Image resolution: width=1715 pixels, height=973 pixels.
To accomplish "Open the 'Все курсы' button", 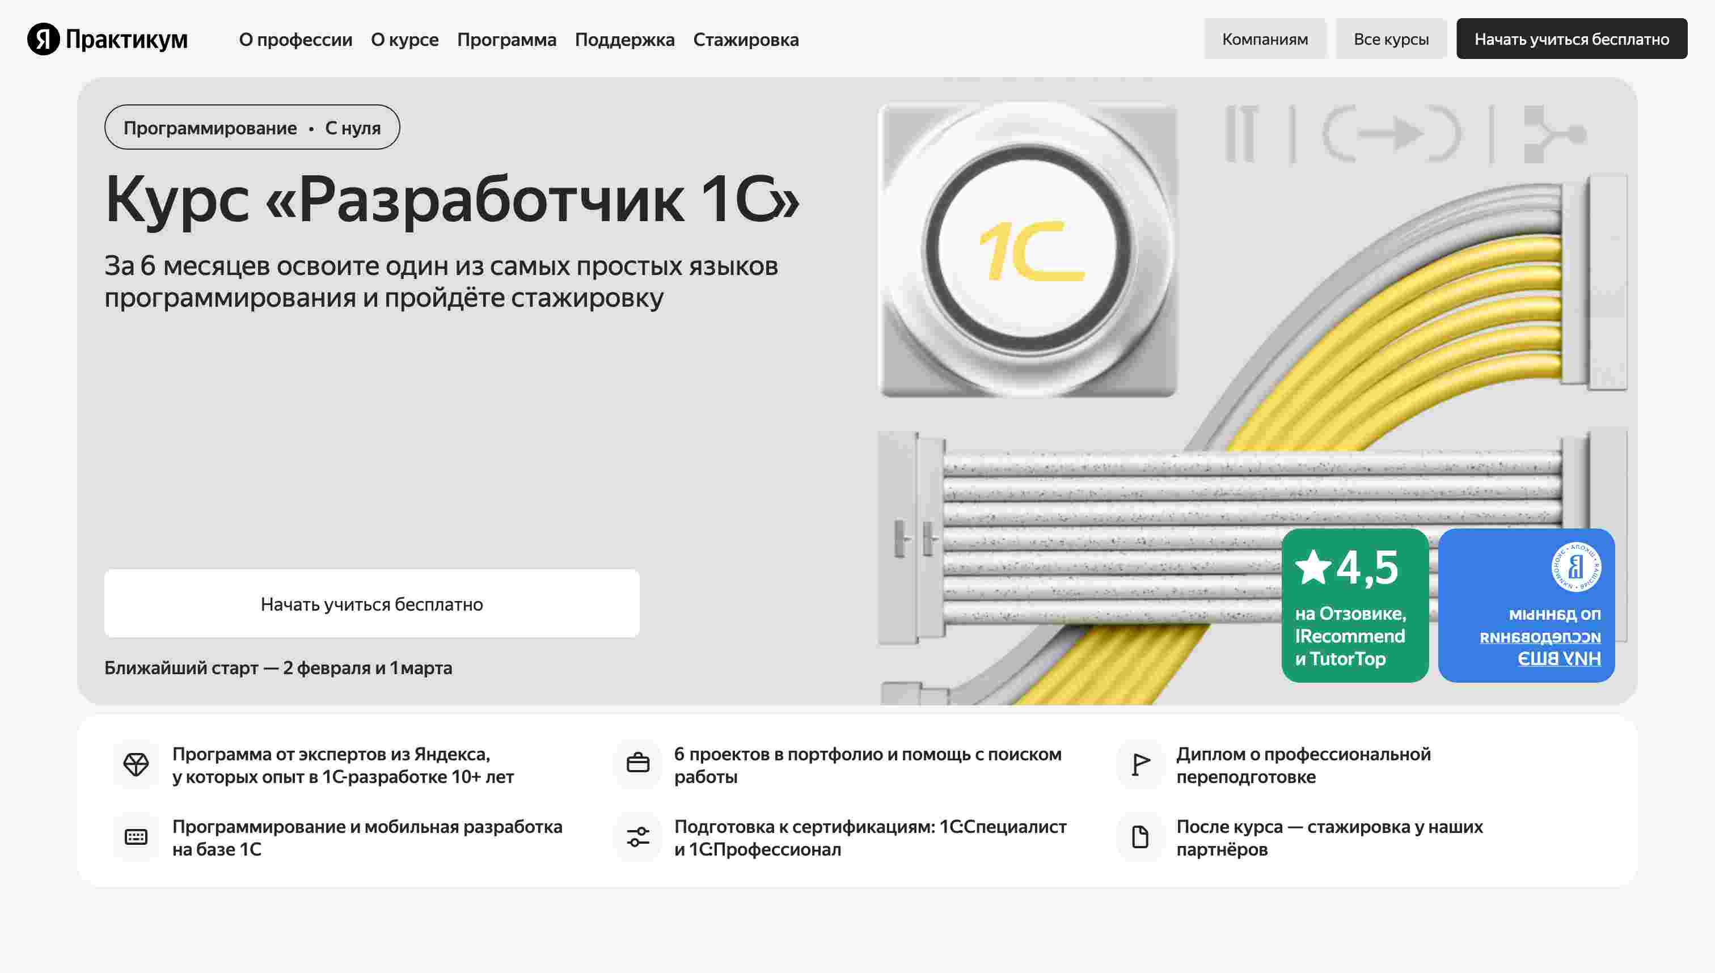I will point(1390,39).
